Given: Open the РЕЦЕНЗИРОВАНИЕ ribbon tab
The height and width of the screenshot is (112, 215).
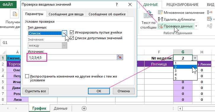Looking at the screenshot, I should click(182, 5).
